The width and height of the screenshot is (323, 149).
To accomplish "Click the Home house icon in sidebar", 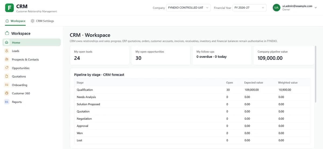I will (7, 42).
